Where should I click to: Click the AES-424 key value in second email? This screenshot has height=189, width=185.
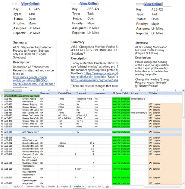click(x=93, y=9)
